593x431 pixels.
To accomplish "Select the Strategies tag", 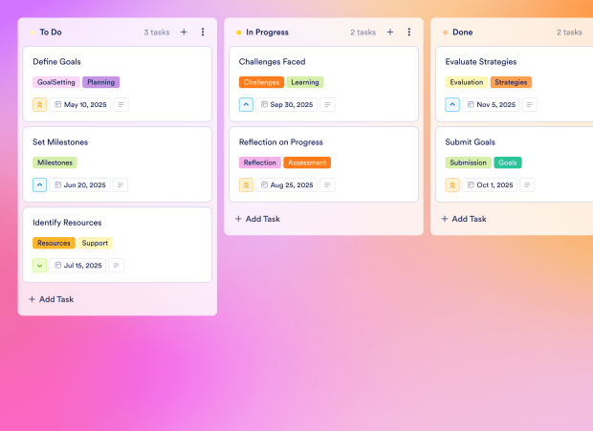I will (511, 82).
